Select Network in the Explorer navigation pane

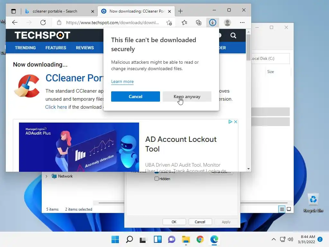pos(65,176)
